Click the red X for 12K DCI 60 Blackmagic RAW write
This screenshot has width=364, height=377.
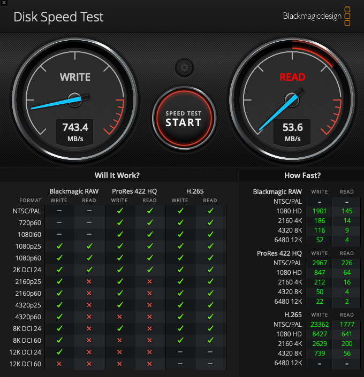click(59, 364)
